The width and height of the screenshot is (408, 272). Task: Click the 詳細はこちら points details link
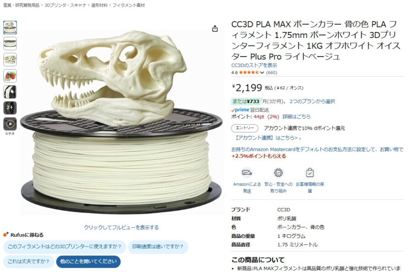[x=297, y=117]
